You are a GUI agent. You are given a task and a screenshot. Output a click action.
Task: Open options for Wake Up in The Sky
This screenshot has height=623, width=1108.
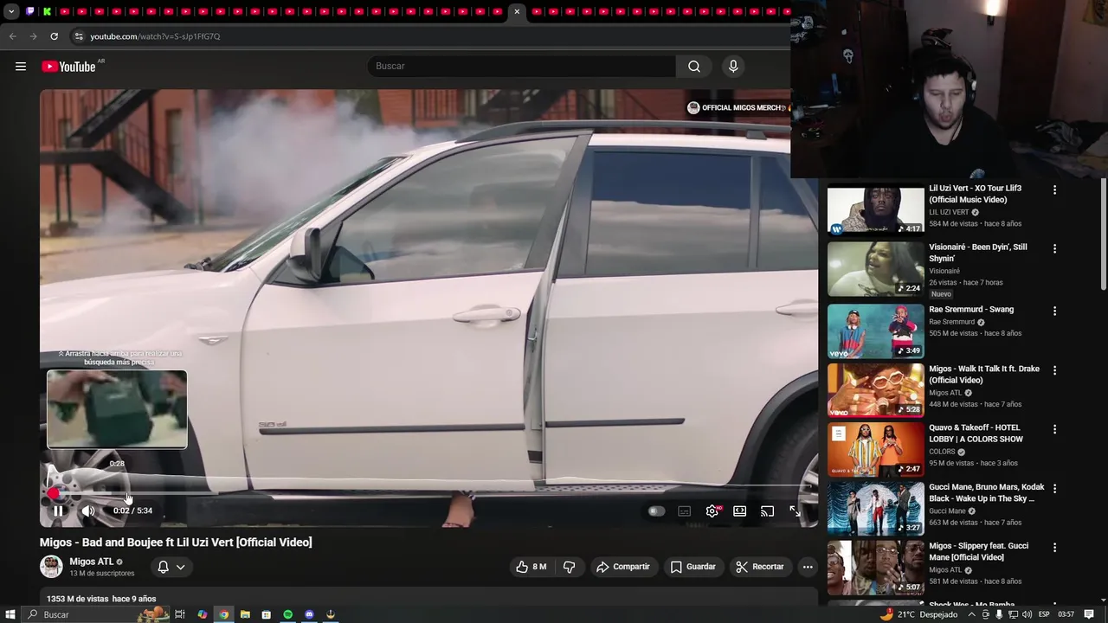coord(1054,489)
